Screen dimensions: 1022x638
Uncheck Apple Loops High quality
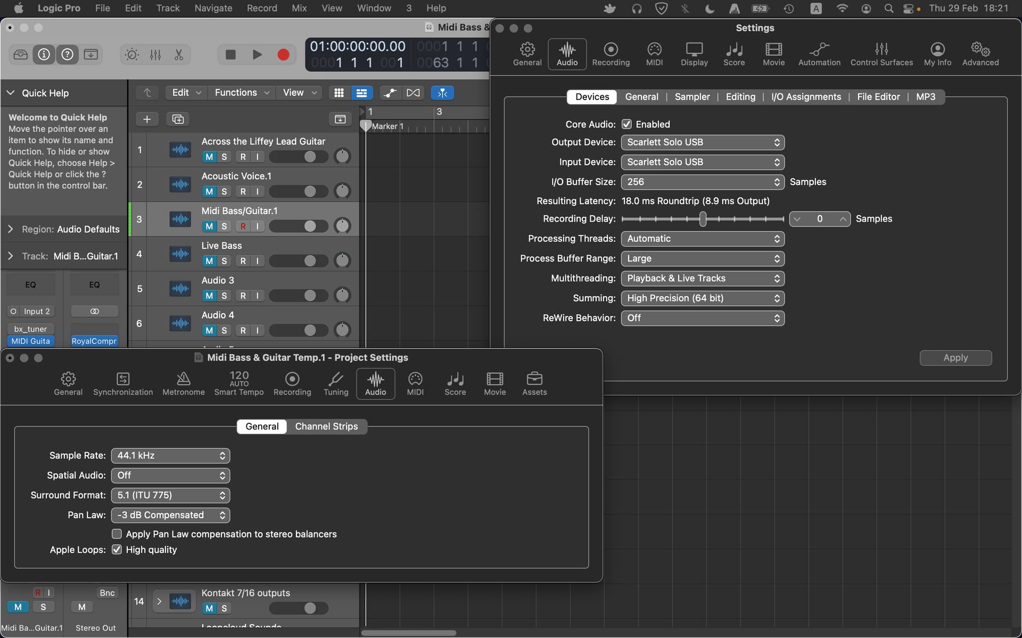pos(117,550)
